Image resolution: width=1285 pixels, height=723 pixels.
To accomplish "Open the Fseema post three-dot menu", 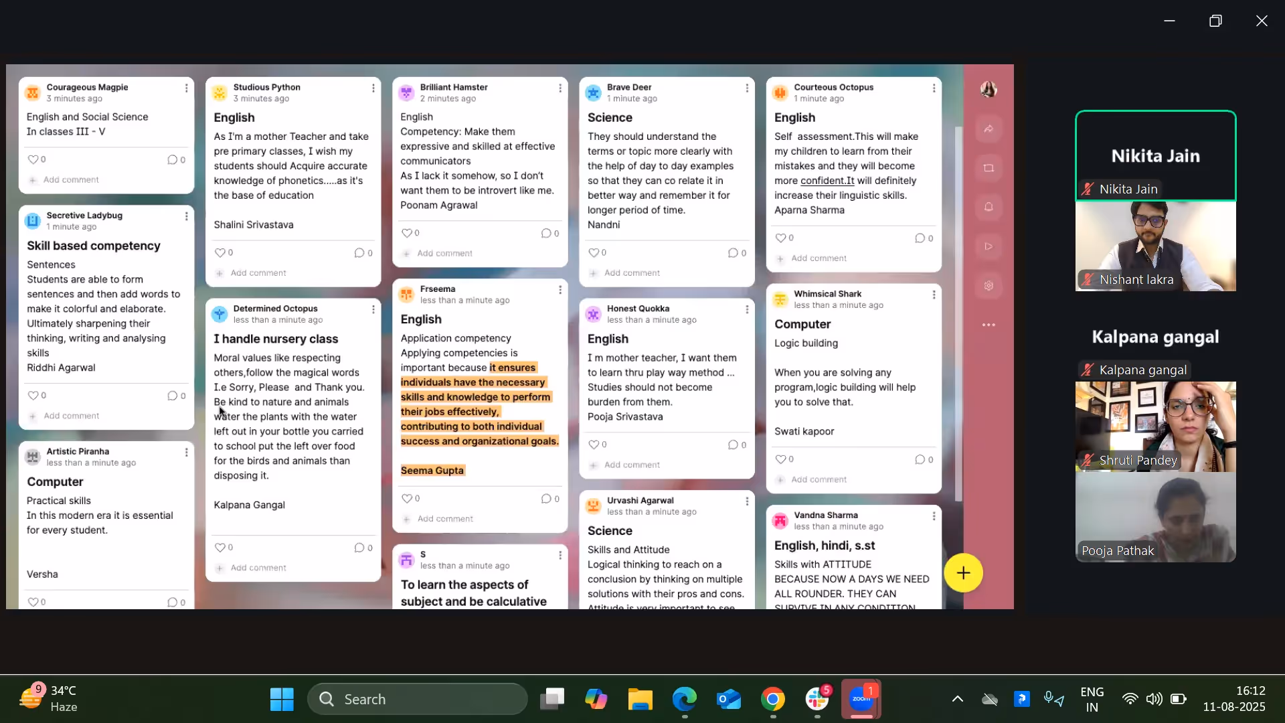I will (560, 290).
